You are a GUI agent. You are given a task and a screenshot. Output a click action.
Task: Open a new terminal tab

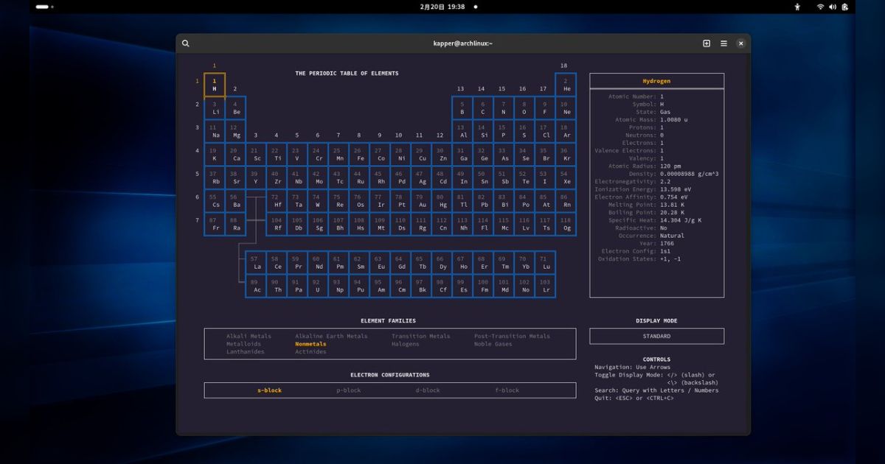click(706, 43)
